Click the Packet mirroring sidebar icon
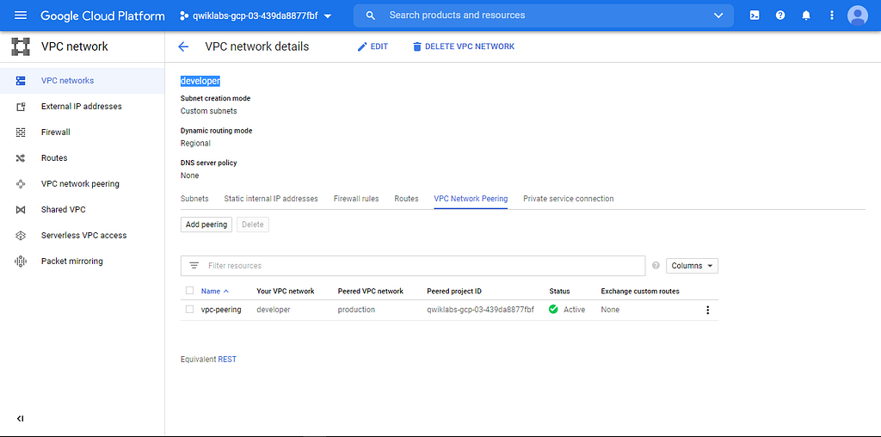Viewport: 881px width, 437px height. click(21, 262)
